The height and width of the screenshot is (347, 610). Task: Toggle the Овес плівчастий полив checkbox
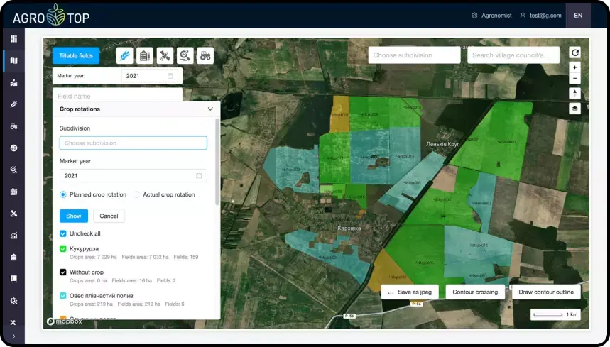click(x=63, y=296)
